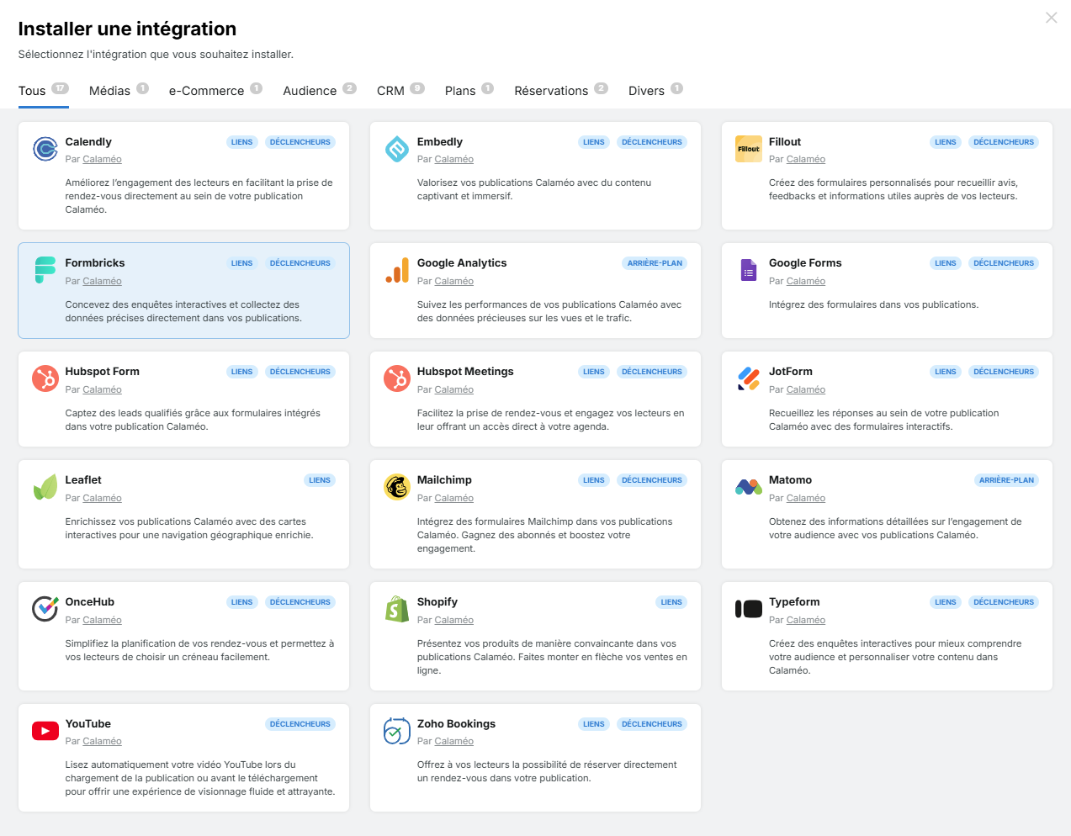
Task: Open the e-Commerce tab
Action: 215,90
